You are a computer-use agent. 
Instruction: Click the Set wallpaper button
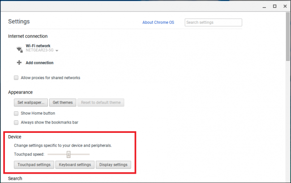tap(31, 102)
